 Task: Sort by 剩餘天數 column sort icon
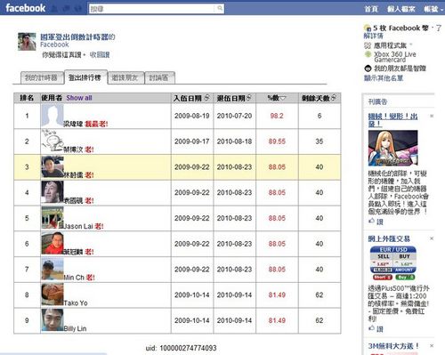[334, 97]
